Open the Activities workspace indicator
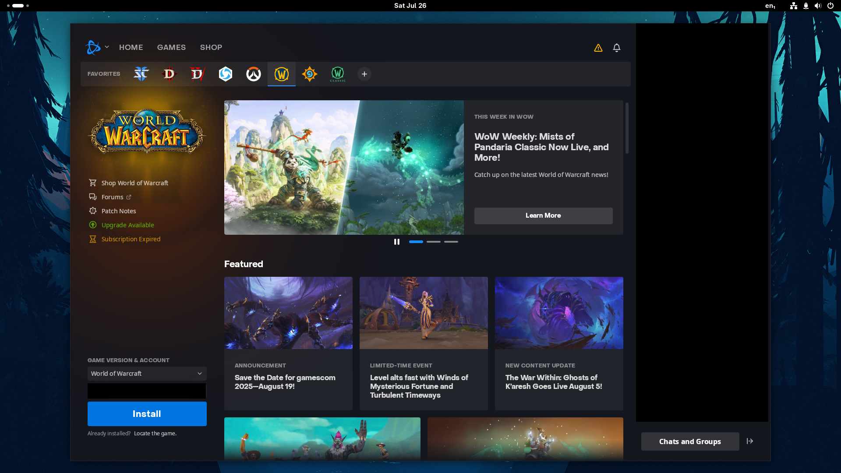841x473 pixels. (x=18, y=6)
